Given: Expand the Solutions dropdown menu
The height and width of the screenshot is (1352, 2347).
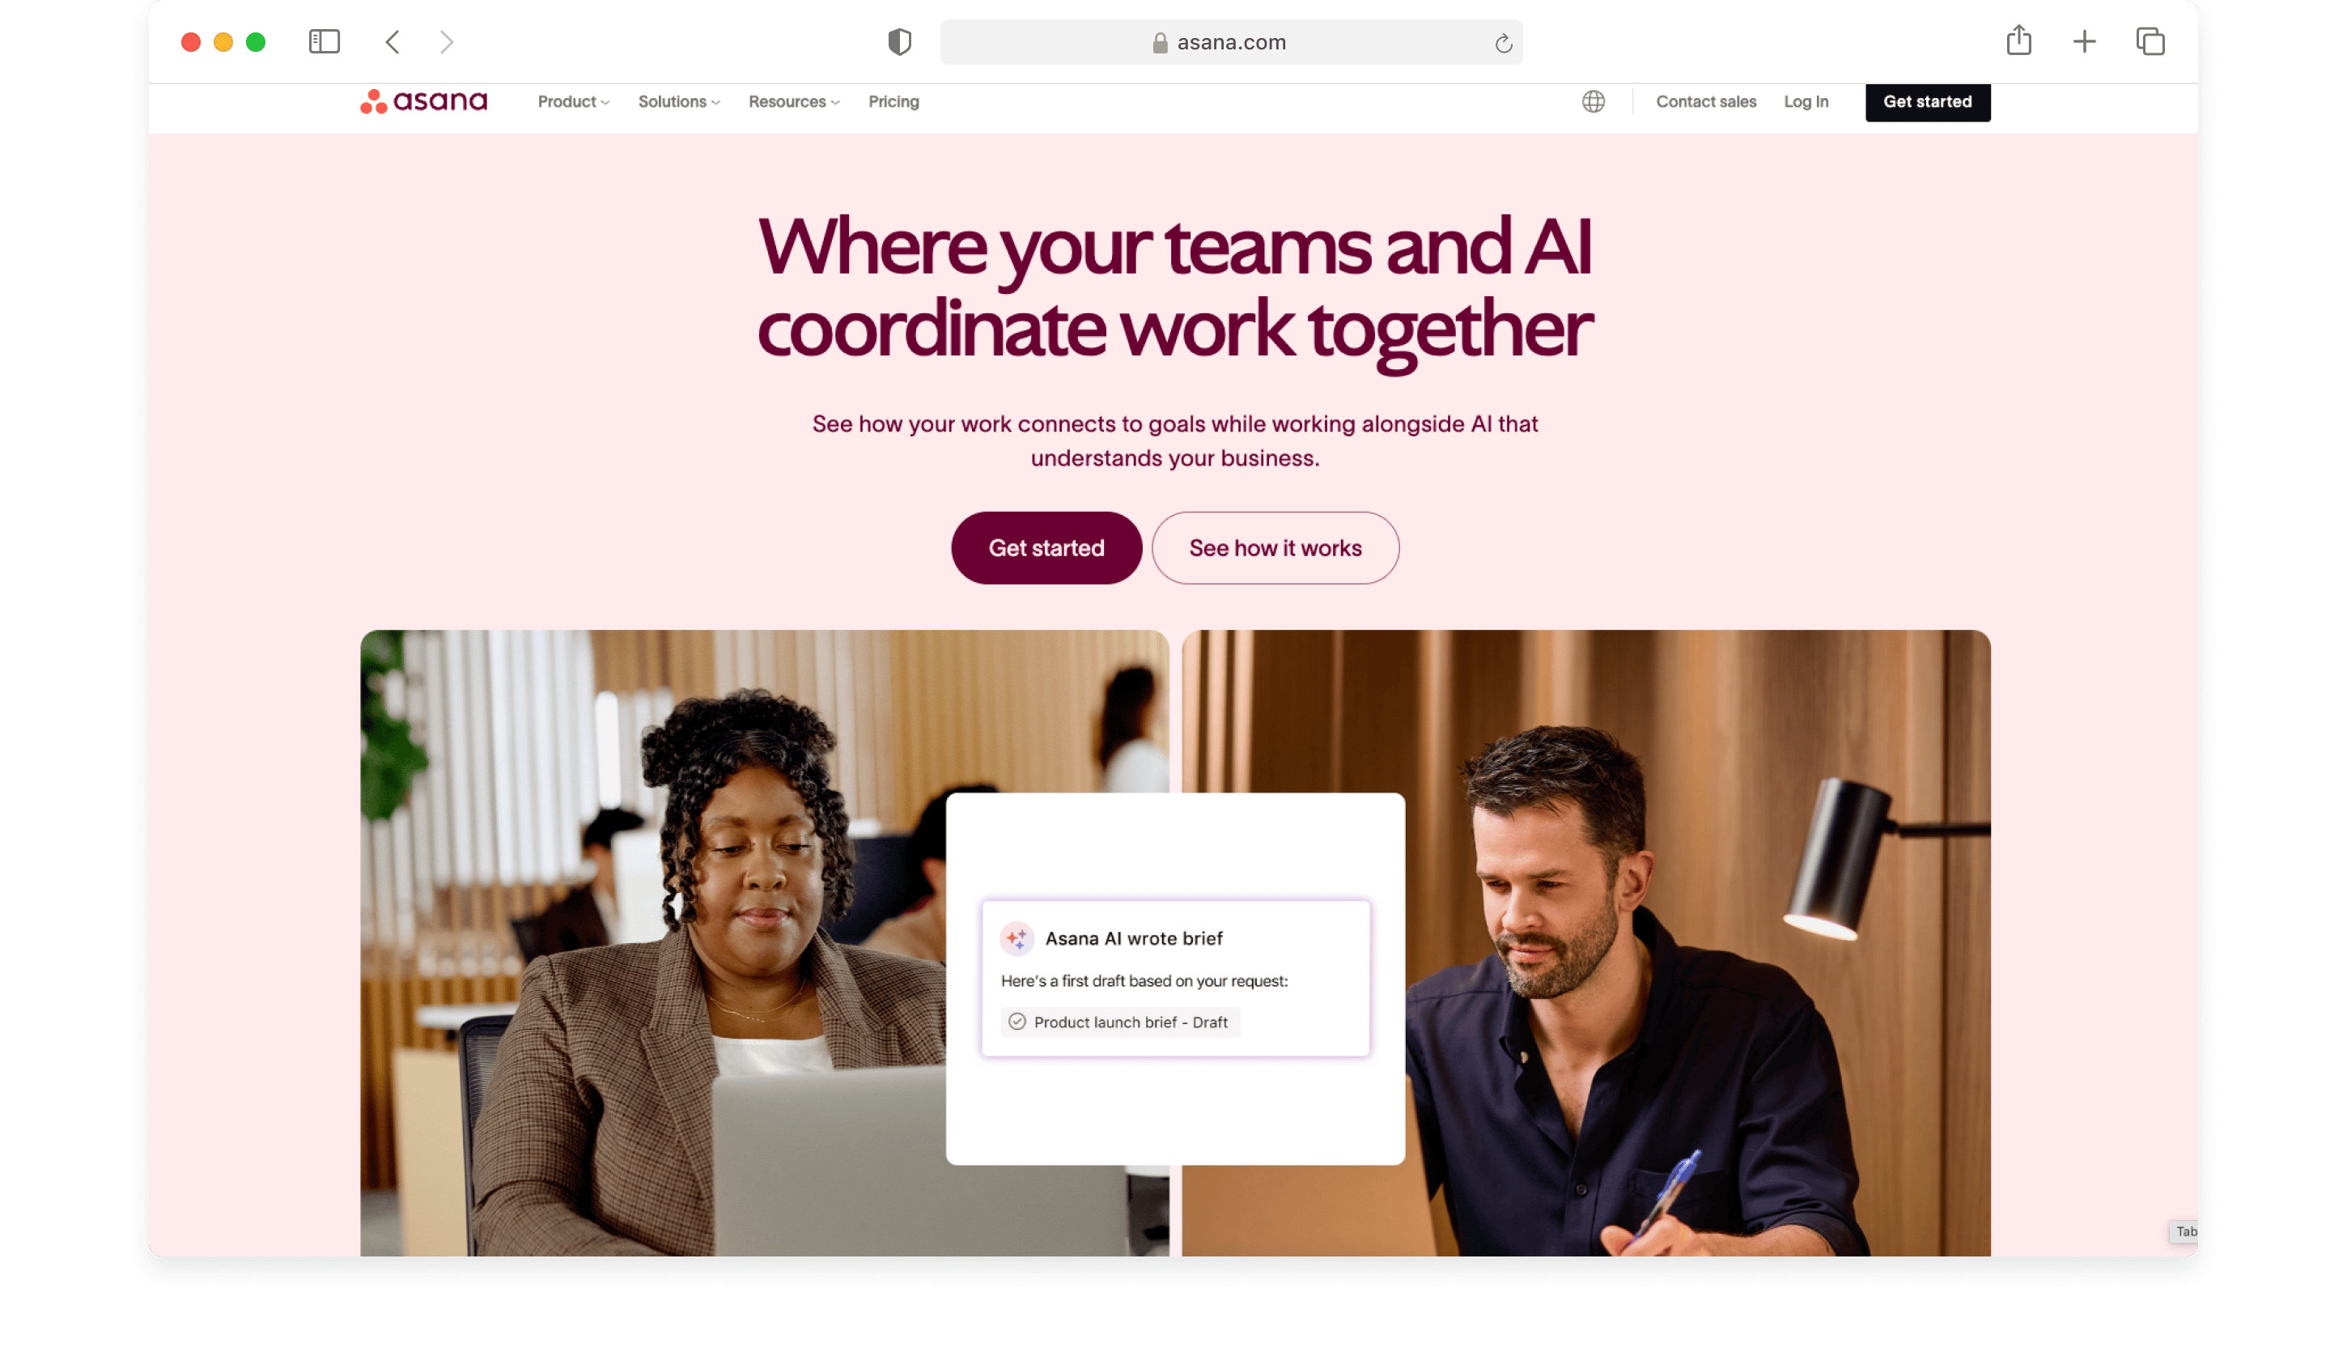Looking at the screenshot, I should point(678,101).
